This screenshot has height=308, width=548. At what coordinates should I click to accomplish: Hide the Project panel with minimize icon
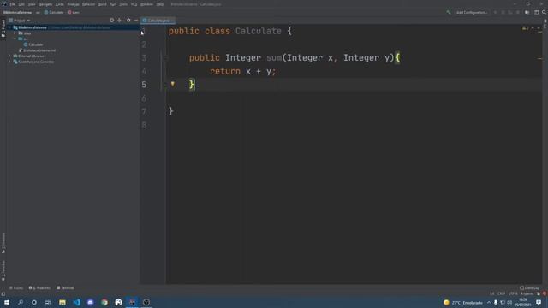[x=136, y=21]
